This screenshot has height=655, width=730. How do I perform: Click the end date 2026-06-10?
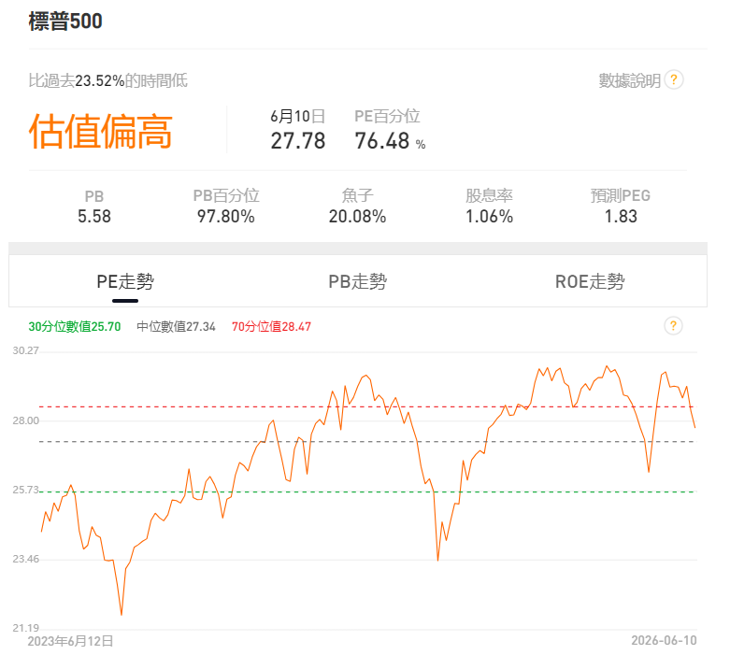pos(664,641)
